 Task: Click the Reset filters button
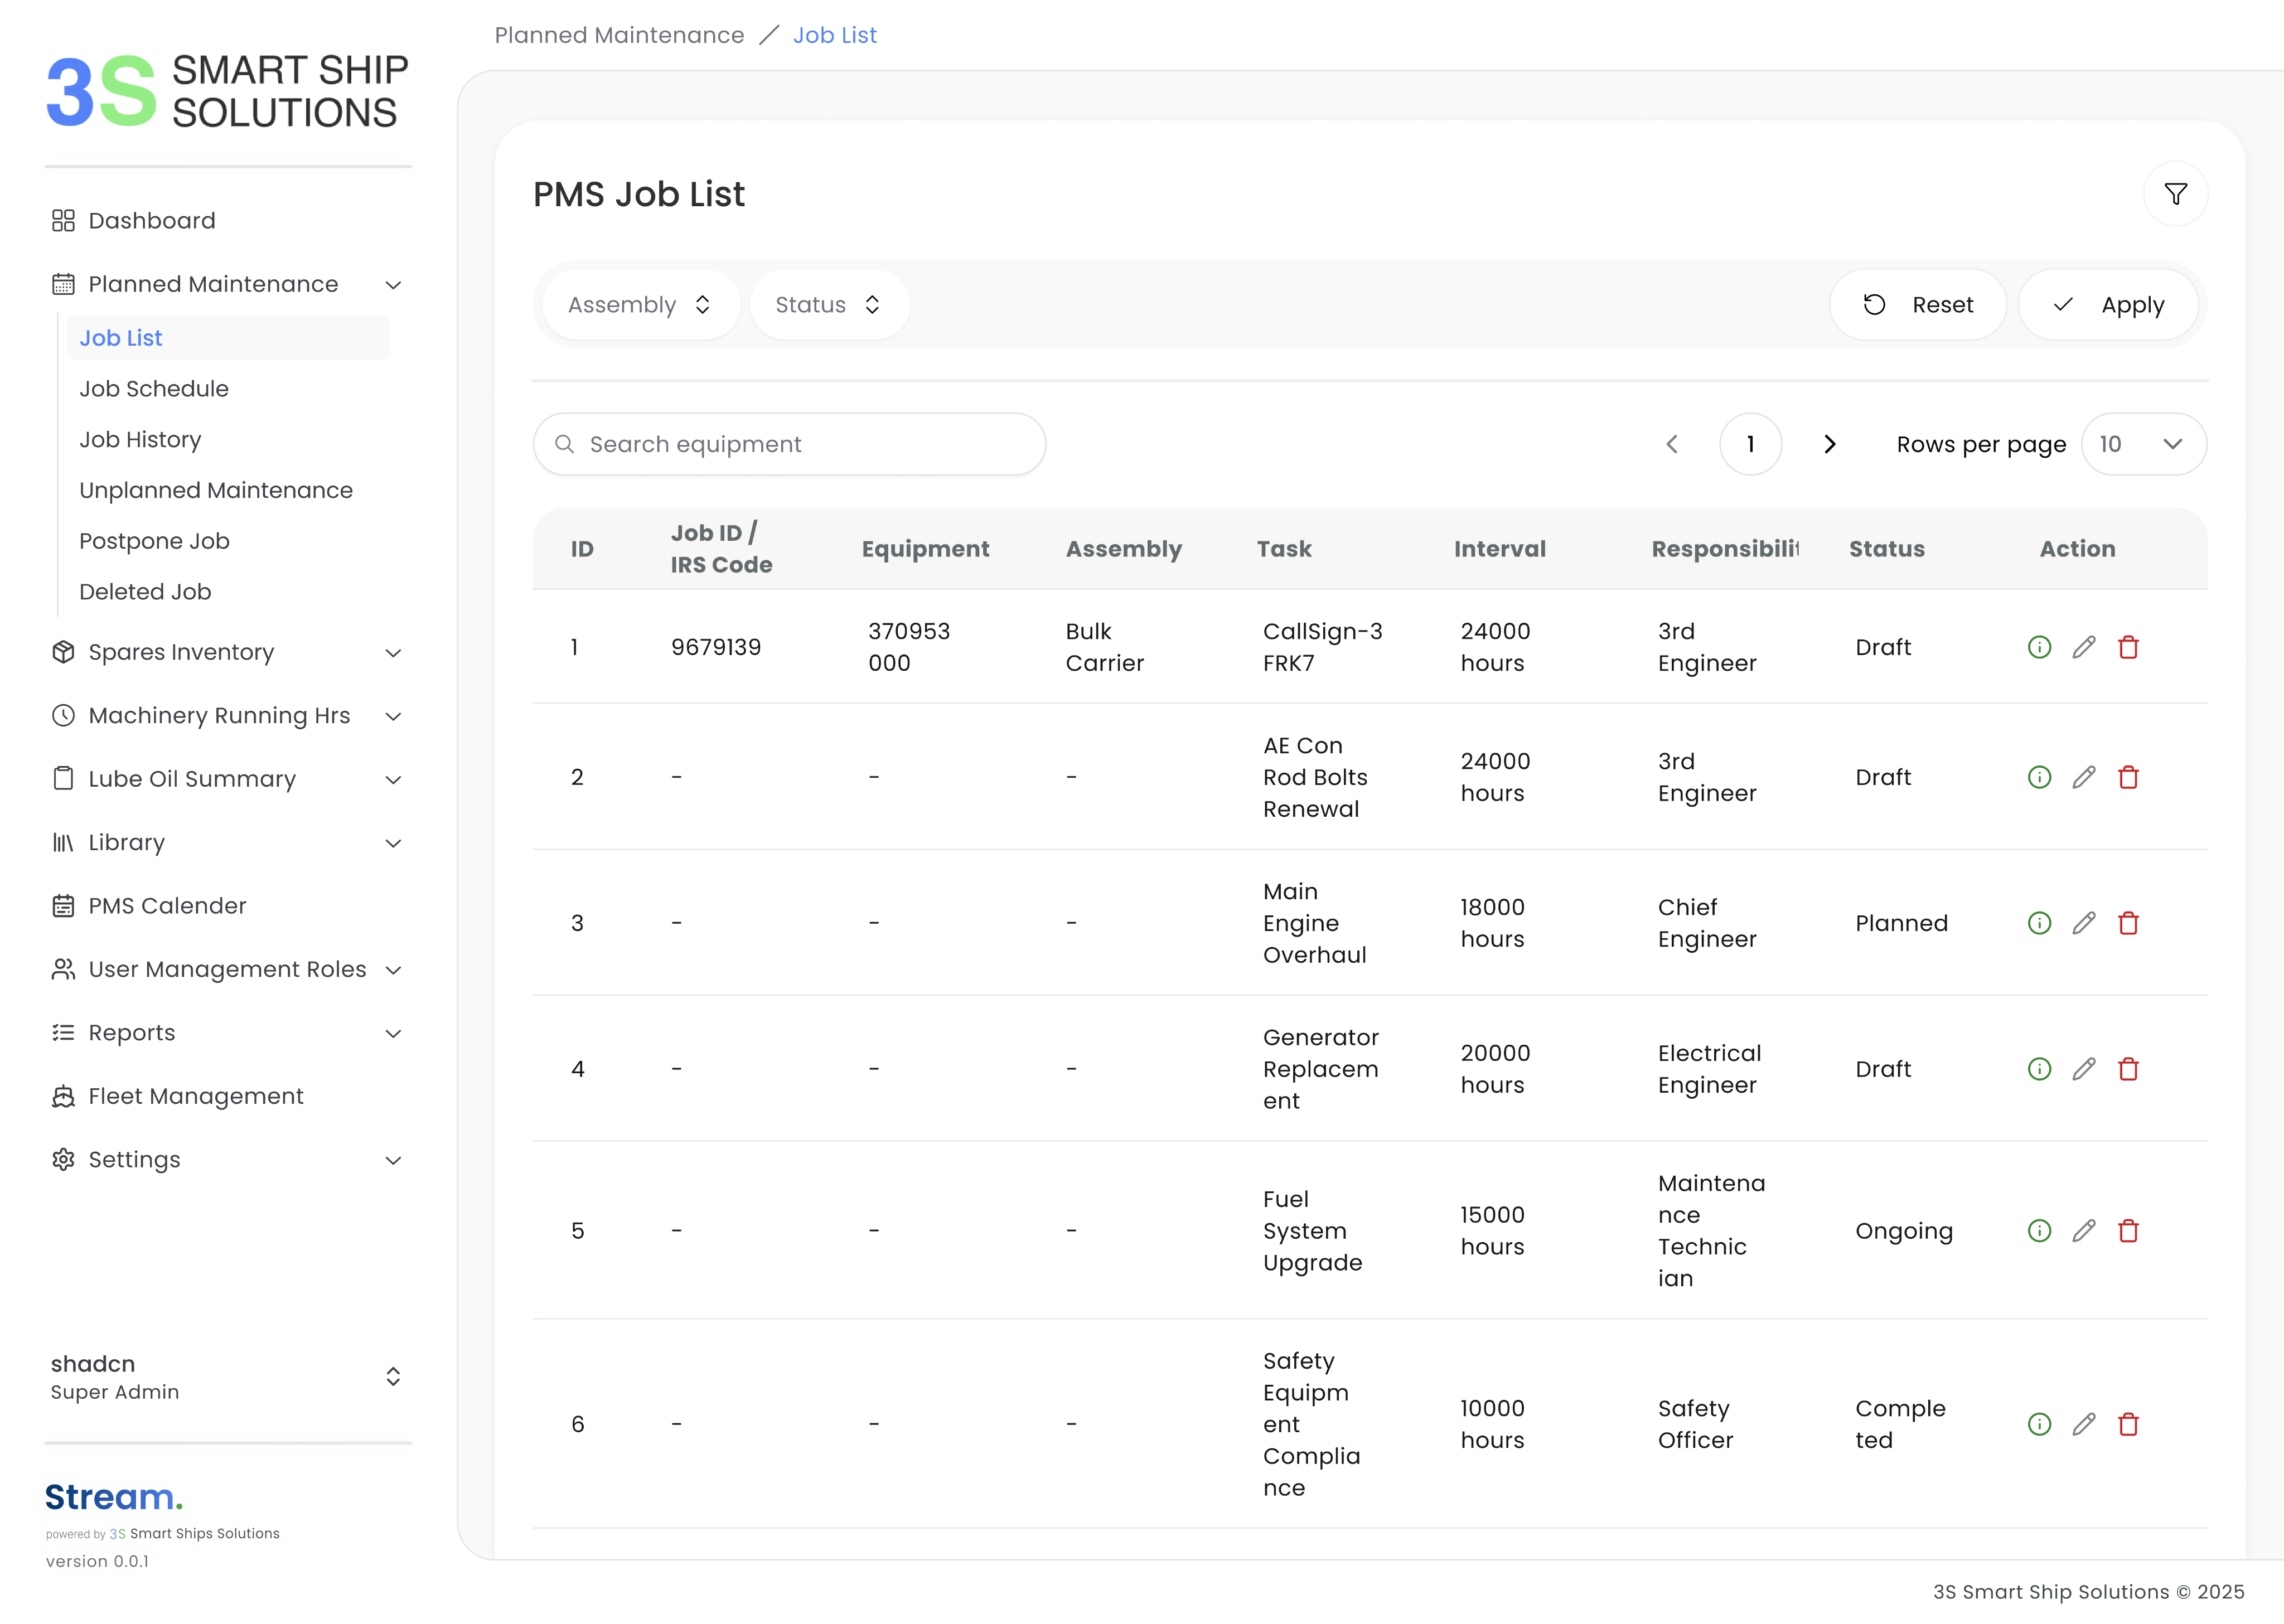[1918, 305]
